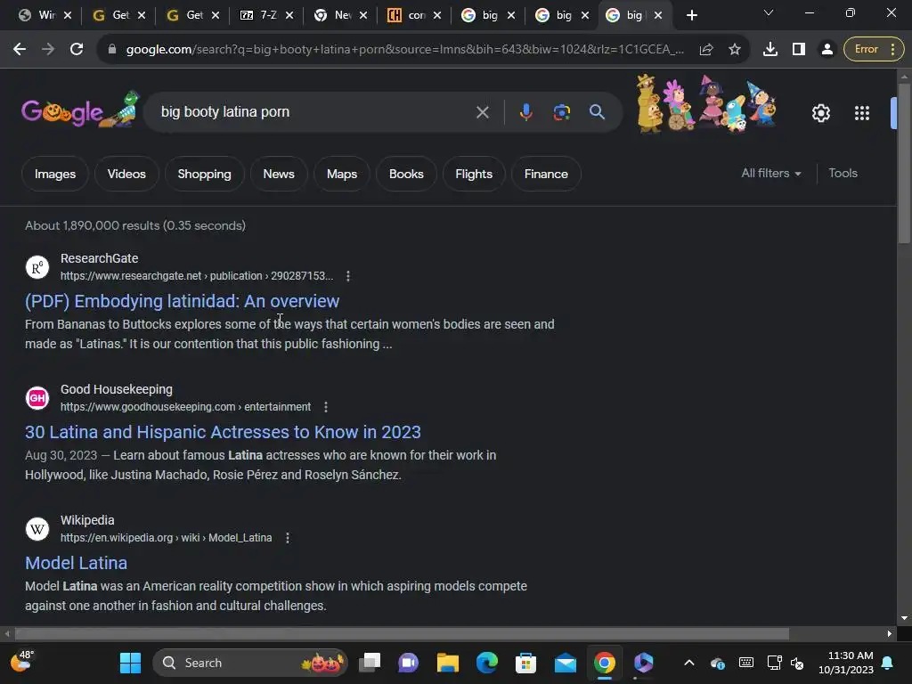Switch to the Maps filter
Viewport: 912px width, 684px height.
[x=342, y=174]
